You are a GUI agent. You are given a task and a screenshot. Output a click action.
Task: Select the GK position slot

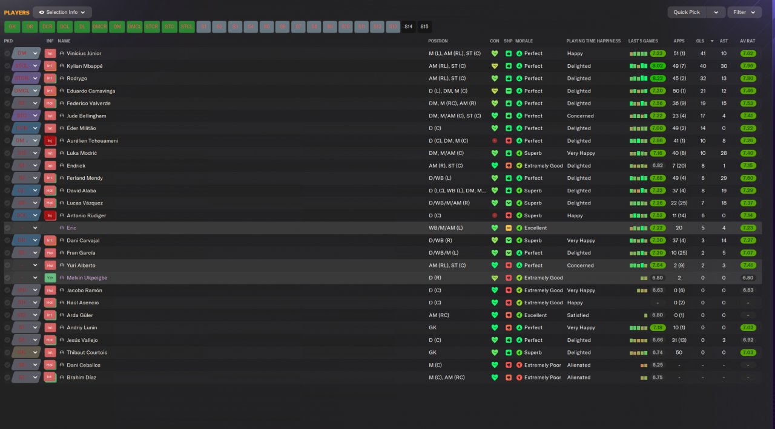click(x=12, y=27)
